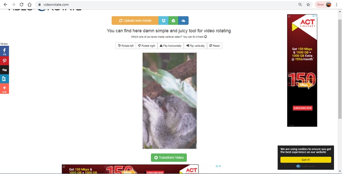Reset video transformations

coord(214,46)
